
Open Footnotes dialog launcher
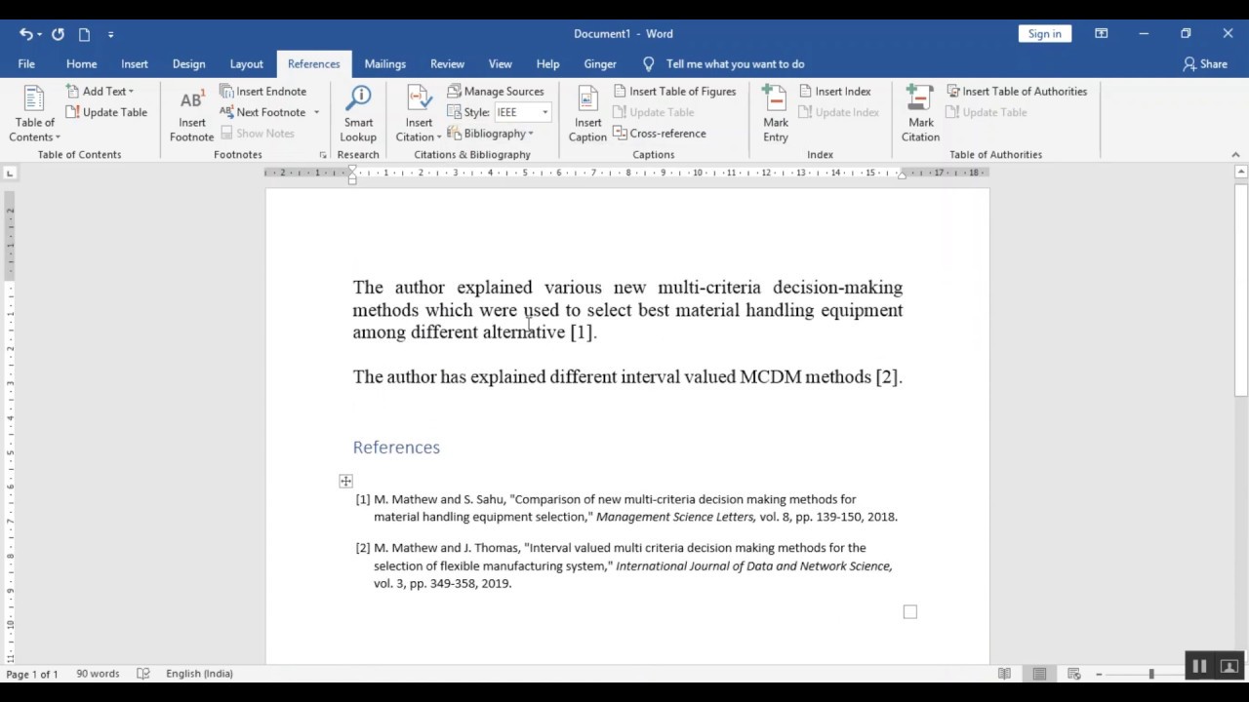(x=323, y=155)
